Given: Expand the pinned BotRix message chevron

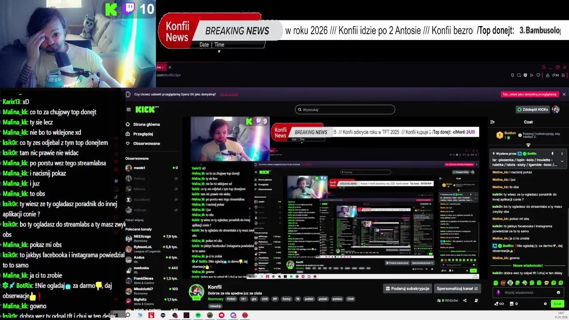Looking at the screenshot, I should pyautogui.click(x=562, y=161).
